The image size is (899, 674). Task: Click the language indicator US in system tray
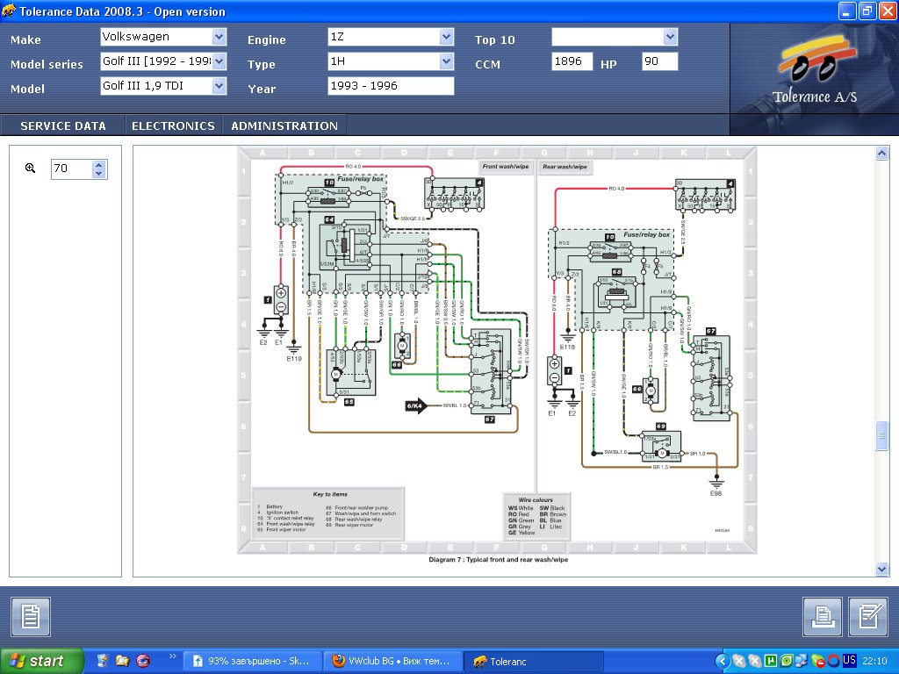849,660
